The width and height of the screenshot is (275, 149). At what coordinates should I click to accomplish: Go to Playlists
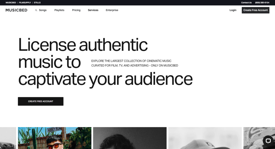point(59,10)
